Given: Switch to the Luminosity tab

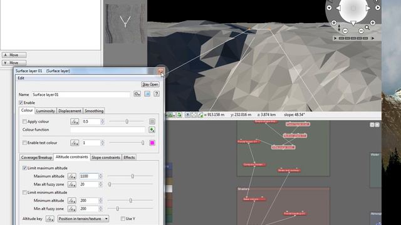Looking at the screenshot, I should click(x=46, y=111).
